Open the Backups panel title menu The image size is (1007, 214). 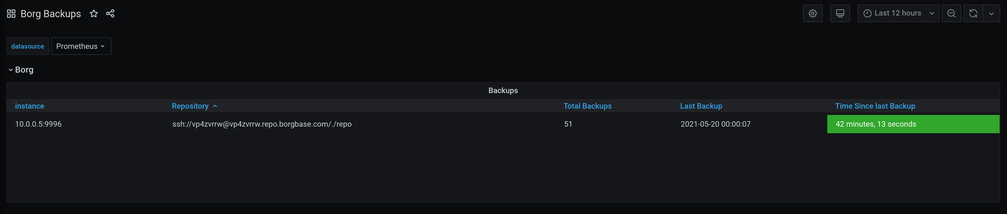tap(503, 90)
